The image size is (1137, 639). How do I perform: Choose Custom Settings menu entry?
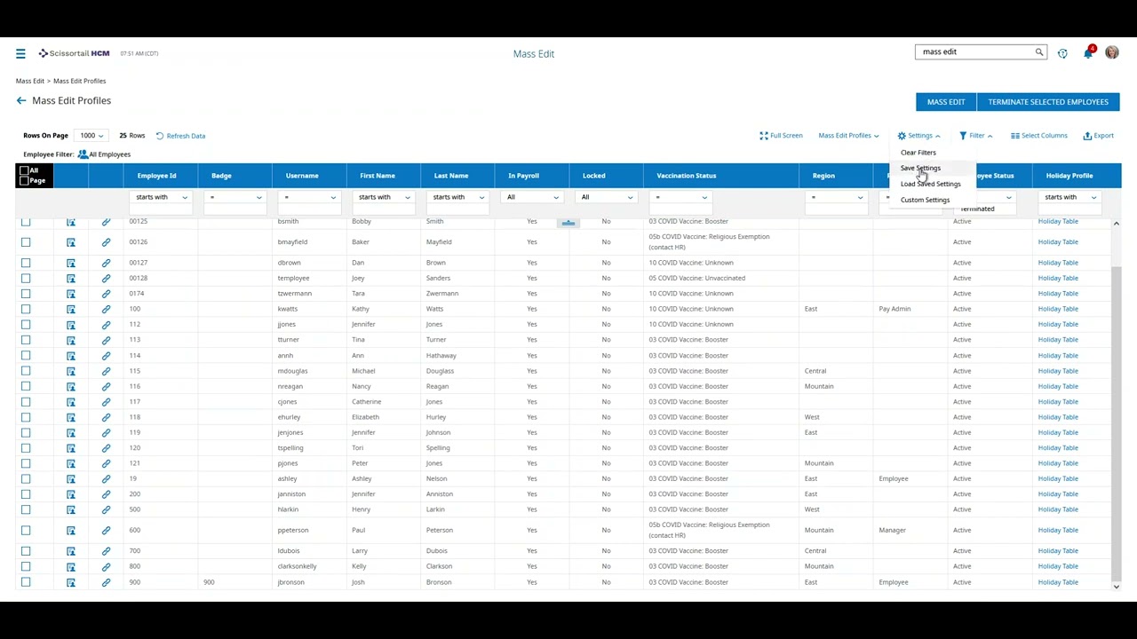click(925, 200)
